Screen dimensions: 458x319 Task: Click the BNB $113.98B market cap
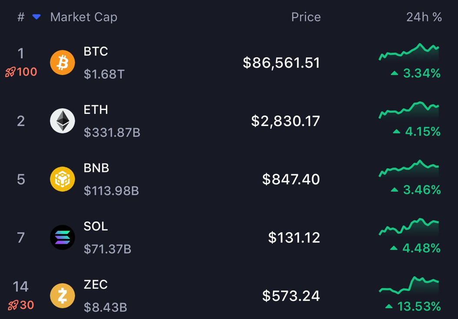111,191
